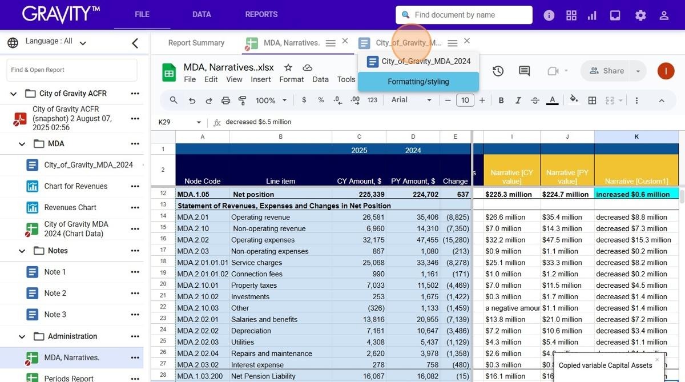Collapse the MDA folder
Image resolution: width=685 pixels, height=382 pixels.
point(22,144)
